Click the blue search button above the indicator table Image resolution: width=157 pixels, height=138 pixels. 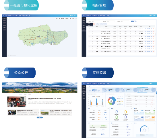[x=132, y=21]
